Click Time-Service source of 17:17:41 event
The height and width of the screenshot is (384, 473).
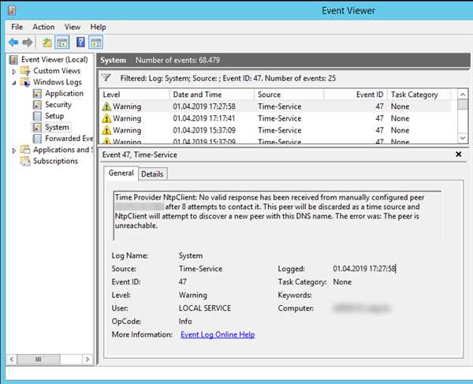click(279, 118)
